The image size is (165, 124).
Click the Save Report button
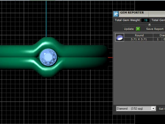(155, 29)
